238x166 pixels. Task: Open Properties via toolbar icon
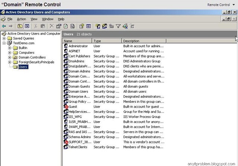point(59,26)
